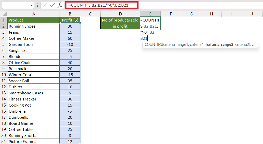Select column E header

pyautogui.click(x=150, y=14)
